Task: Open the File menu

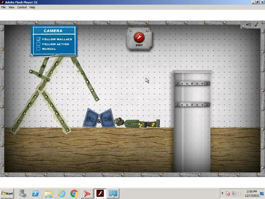Action: 3,7
